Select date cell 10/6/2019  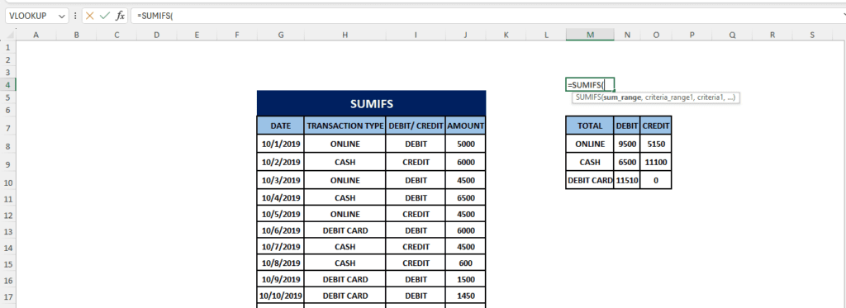click(x=281, y=230)
